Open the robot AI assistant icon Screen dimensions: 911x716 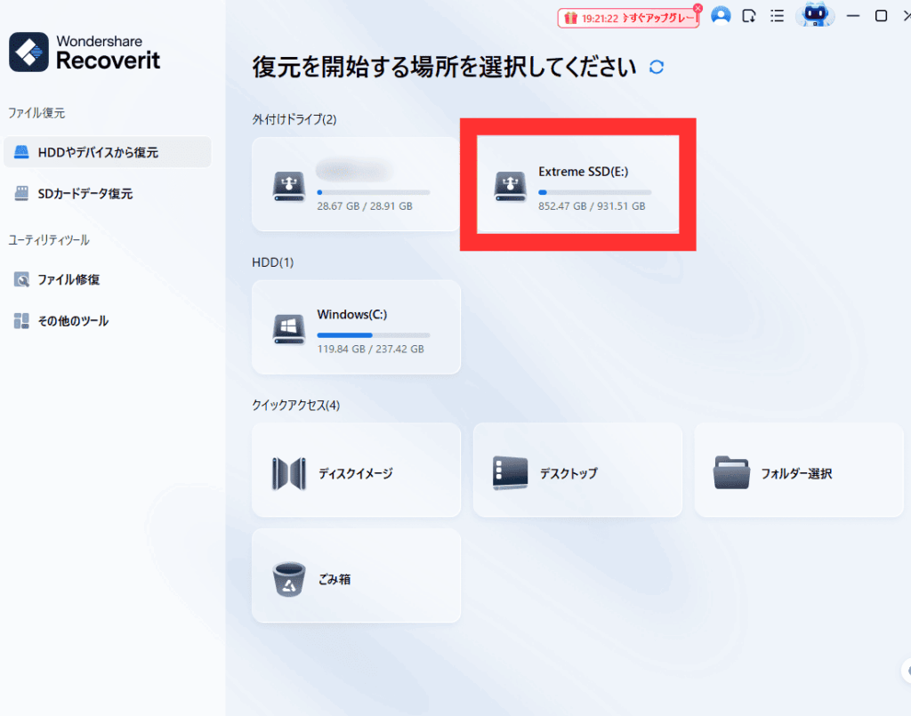(814, 15)
